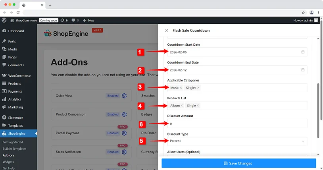Click panel scrollbar down arrow
The width and height of the screenshot is (323, 170).
(318, 155)
